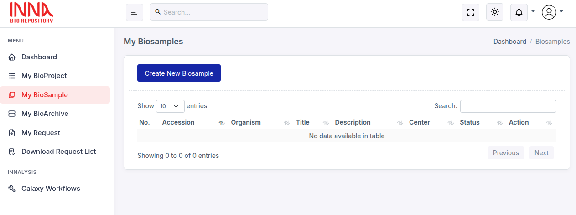Screen dimensions: 576x215
Task: Sort the table by Status column
Action: click(482, 122)
